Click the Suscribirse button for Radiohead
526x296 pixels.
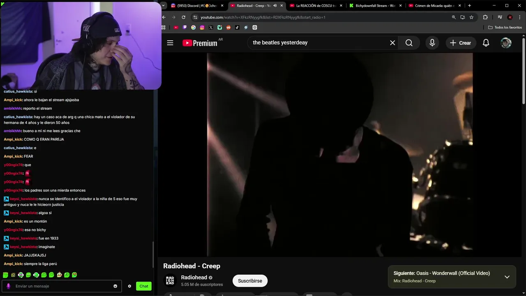coord(250,281)
